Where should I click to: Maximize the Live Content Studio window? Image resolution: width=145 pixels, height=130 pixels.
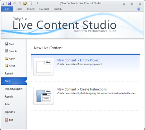tap(132, 4)
